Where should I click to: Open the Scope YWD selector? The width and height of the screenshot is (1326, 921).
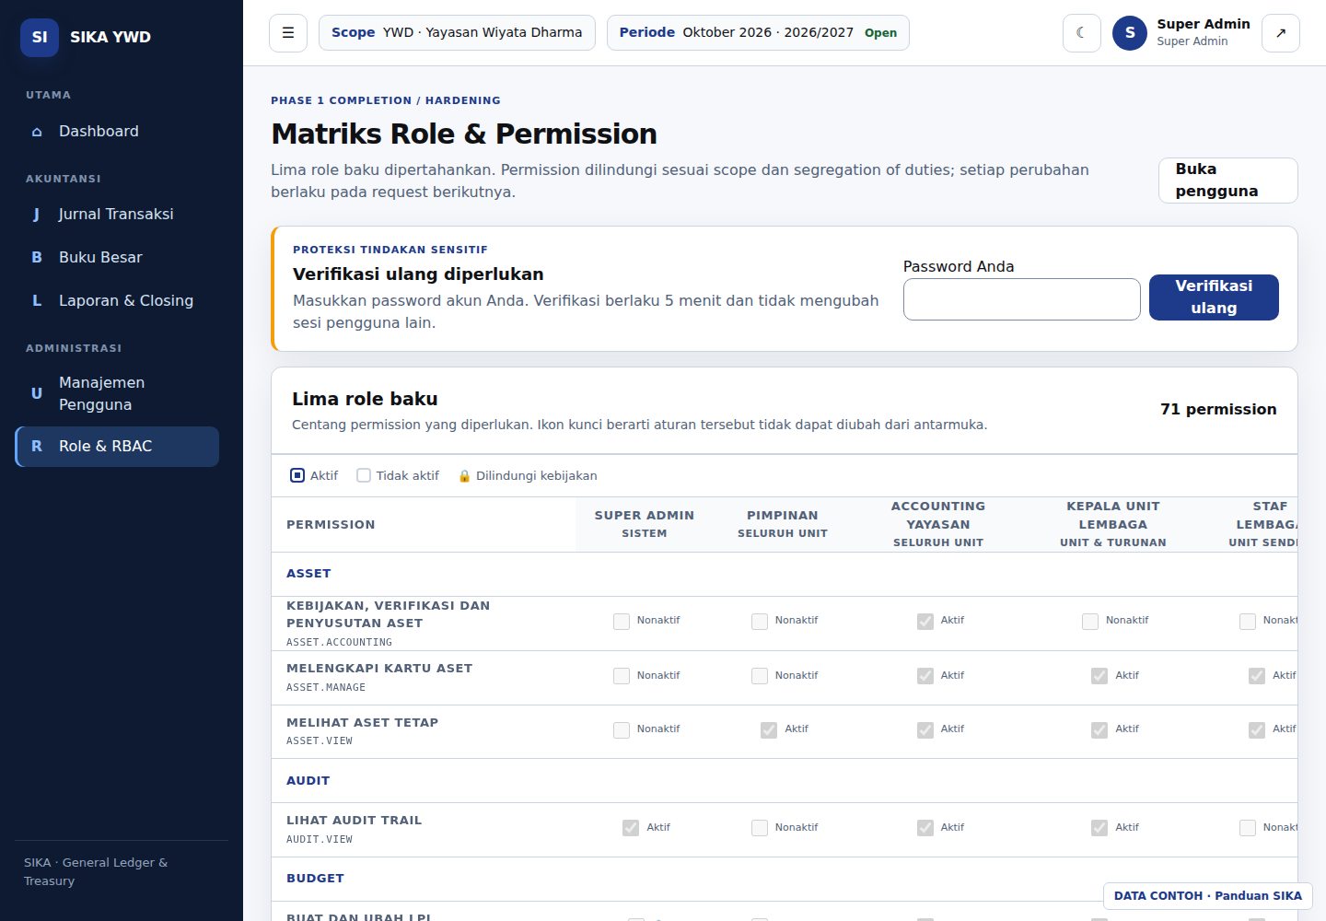click(x=457, y=33)
